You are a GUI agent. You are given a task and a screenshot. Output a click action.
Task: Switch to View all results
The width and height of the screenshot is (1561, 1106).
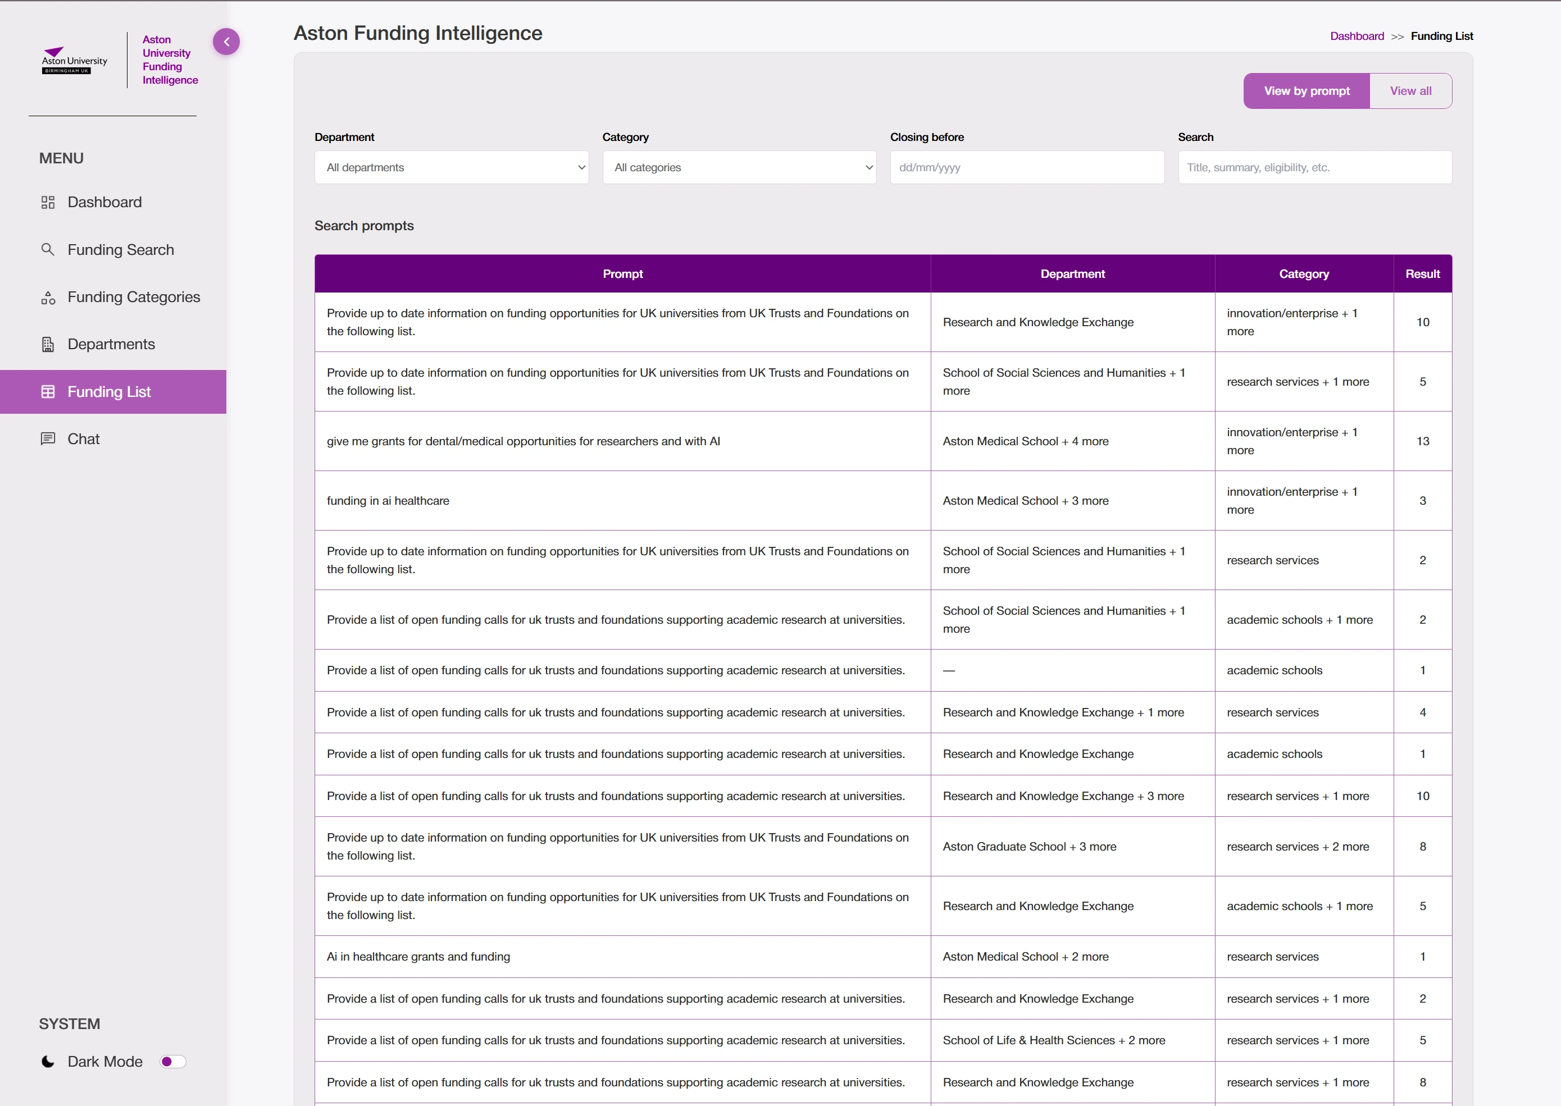[x=1410, y=90]
